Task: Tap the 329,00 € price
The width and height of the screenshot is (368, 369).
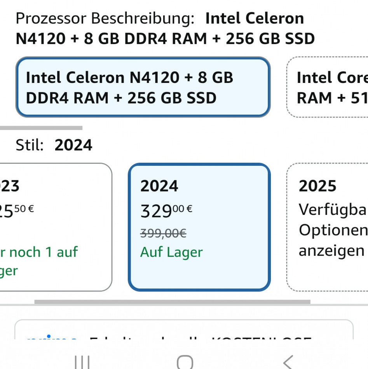Action: coord(166,211)
